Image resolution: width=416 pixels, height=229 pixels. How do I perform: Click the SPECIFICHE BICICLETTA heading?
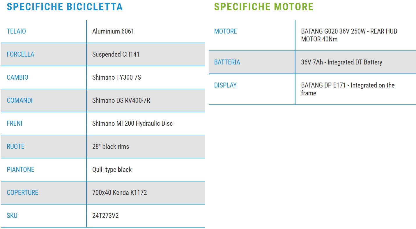(x=64, y=7)
